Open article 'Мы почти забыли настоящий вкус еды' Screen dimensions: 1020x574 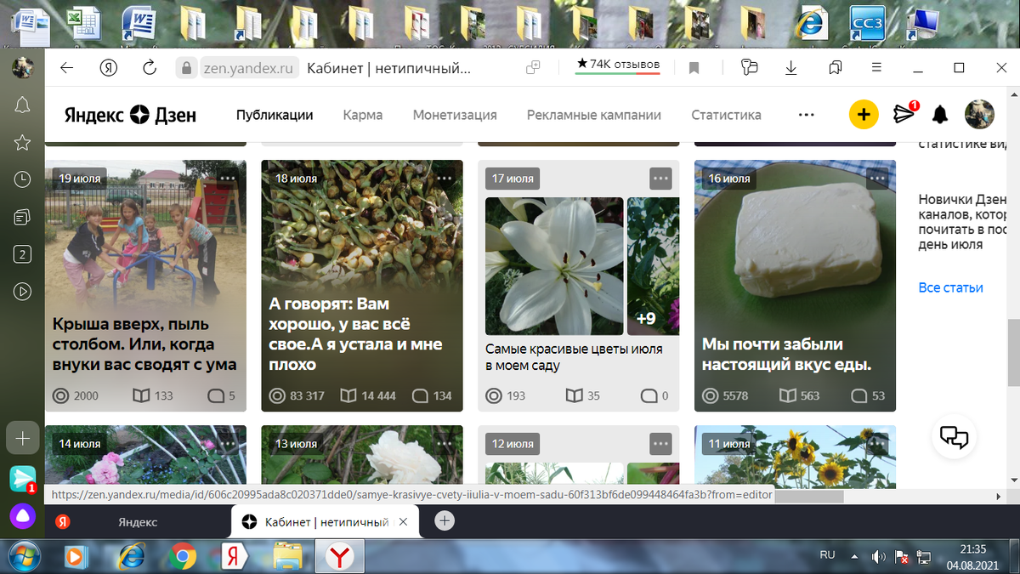point(786,355)
